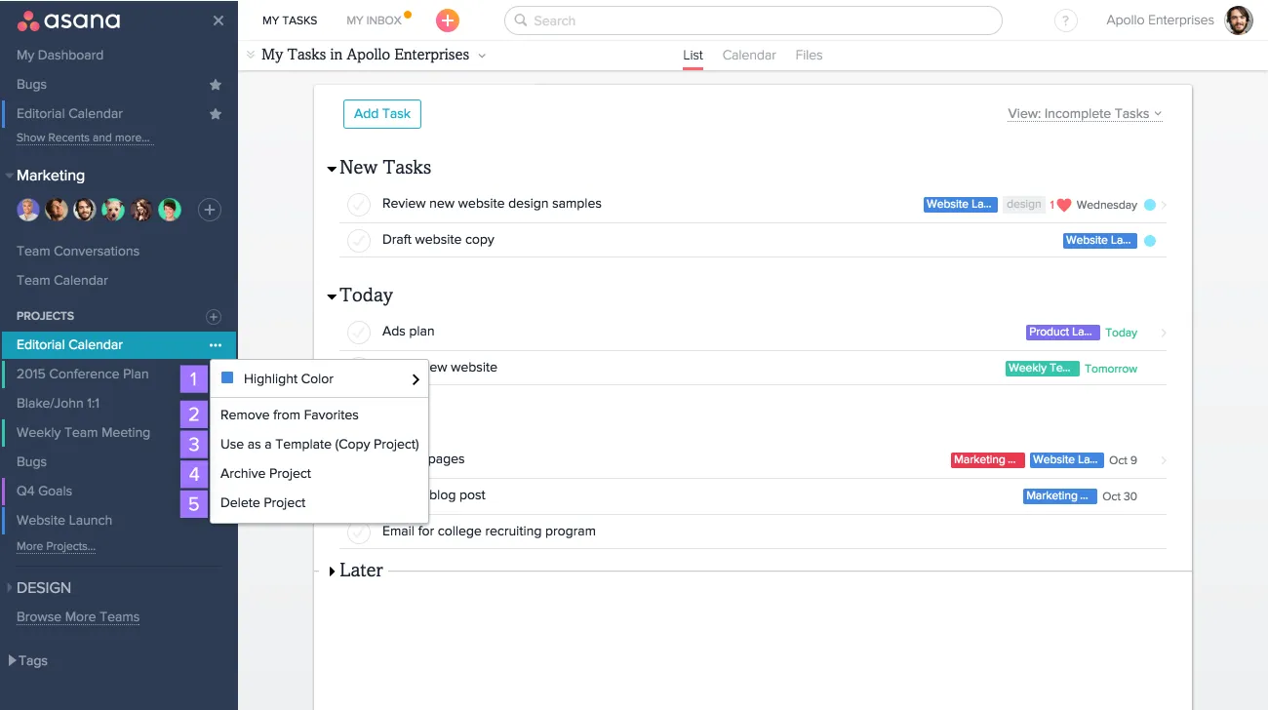
Task: Complete Review new website design samples
Action: (359, 204)
